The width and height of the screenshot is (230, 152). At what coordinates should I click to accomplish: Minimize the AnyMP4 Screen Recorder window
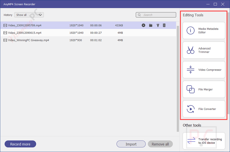point(208,4)
